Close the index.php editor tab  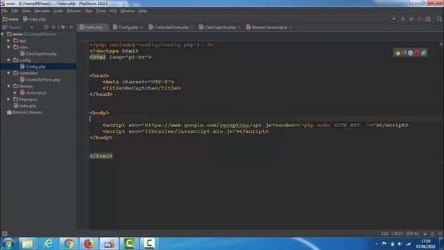point(105,27)
